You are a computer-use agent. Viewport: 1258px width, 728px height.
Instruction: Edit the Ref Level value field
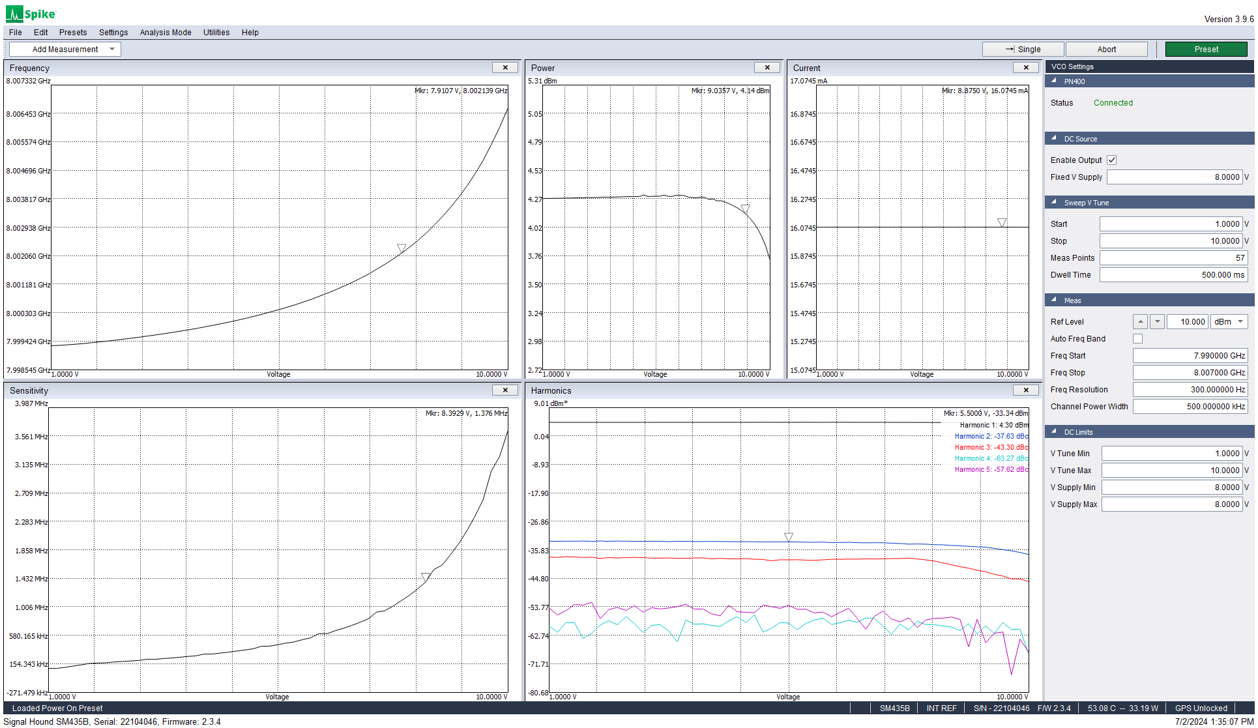(1187, 322)
